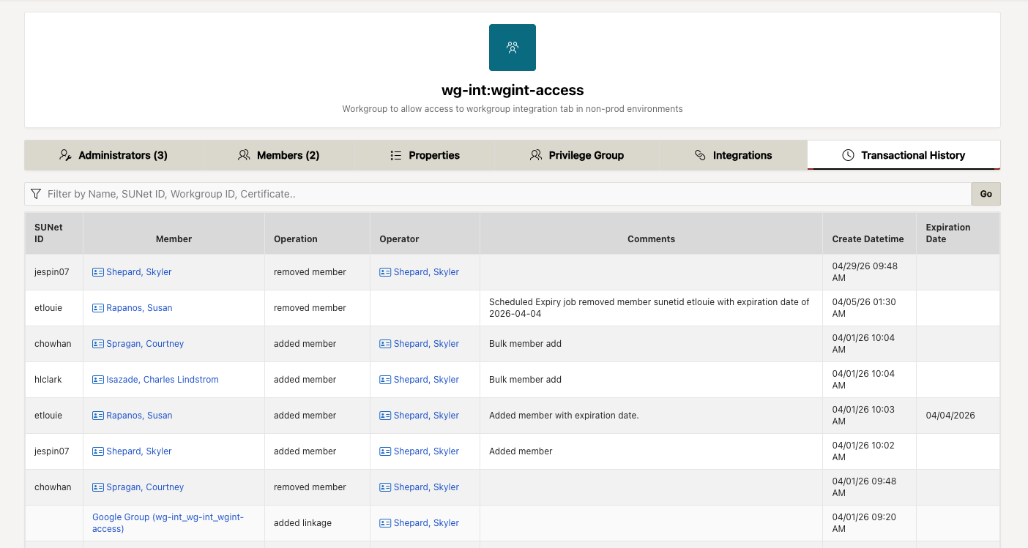
Task: Click chowhan in the 10:04 AM added member row
Action: click(x=53, y=344)
